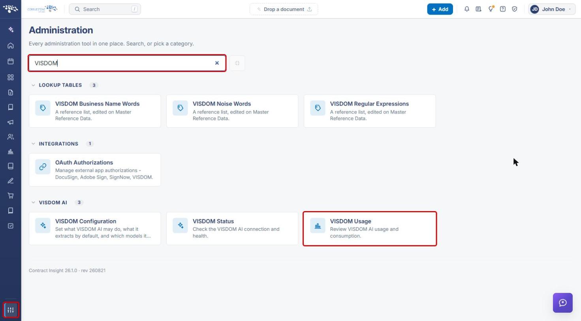The width and height of the screenshot is (581, 321).
Task: Collapse the LOOKUP TABLES section
Action: (x=33, y=85)
